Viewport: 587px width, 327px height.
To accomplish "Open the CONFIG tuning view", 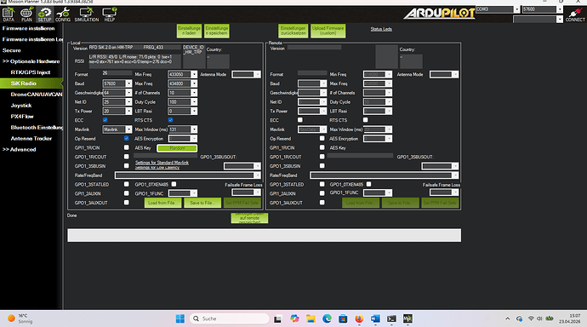I will click(62, 14).
